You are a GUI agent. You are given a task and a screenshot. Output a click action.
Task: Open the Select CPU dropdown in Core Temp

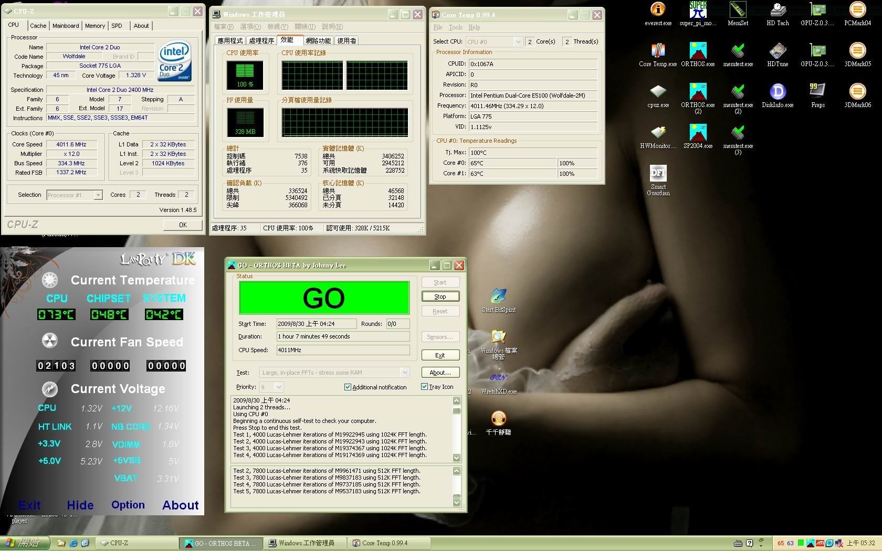518,41
